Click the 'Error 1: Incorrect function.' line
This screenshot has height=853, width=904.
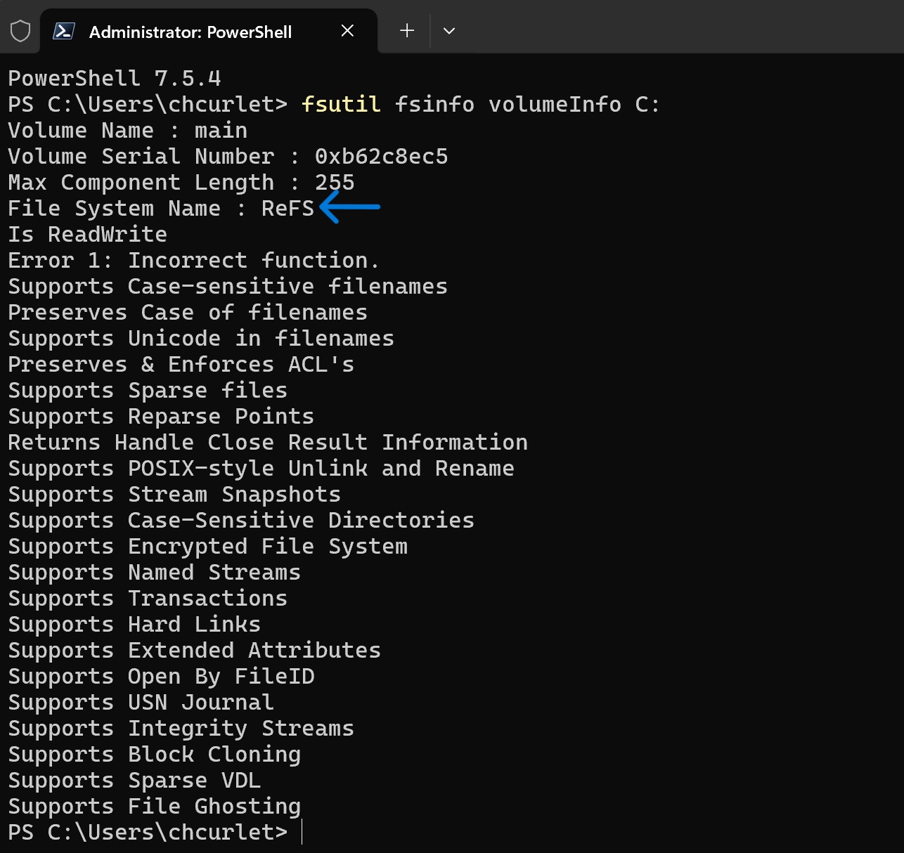pyautogui.click(x=193, y=261)
